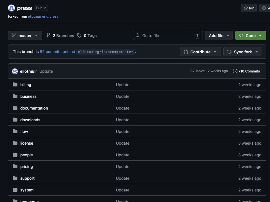Open the master branch selector dropdown
Screen dimensions: 270x202
tap(25, 35)
